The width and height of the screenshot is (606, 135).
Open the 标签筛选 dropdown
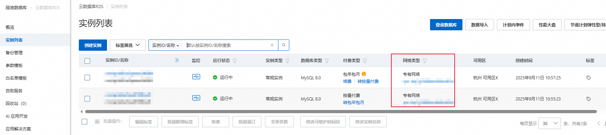coord(128,45)
